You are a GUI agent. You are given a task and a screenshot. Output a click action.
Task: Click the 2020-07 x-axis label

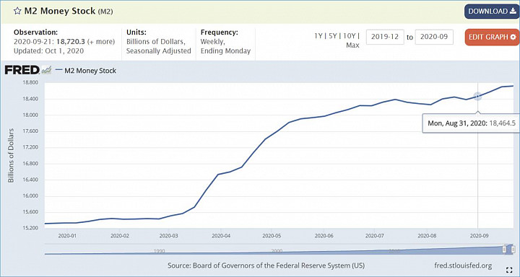(x=374, y=237)
